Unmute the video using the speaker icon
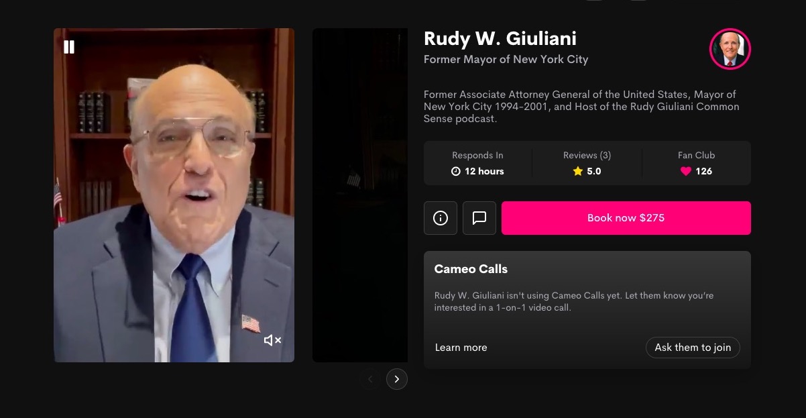806x418 pixels. pos(272,340)
